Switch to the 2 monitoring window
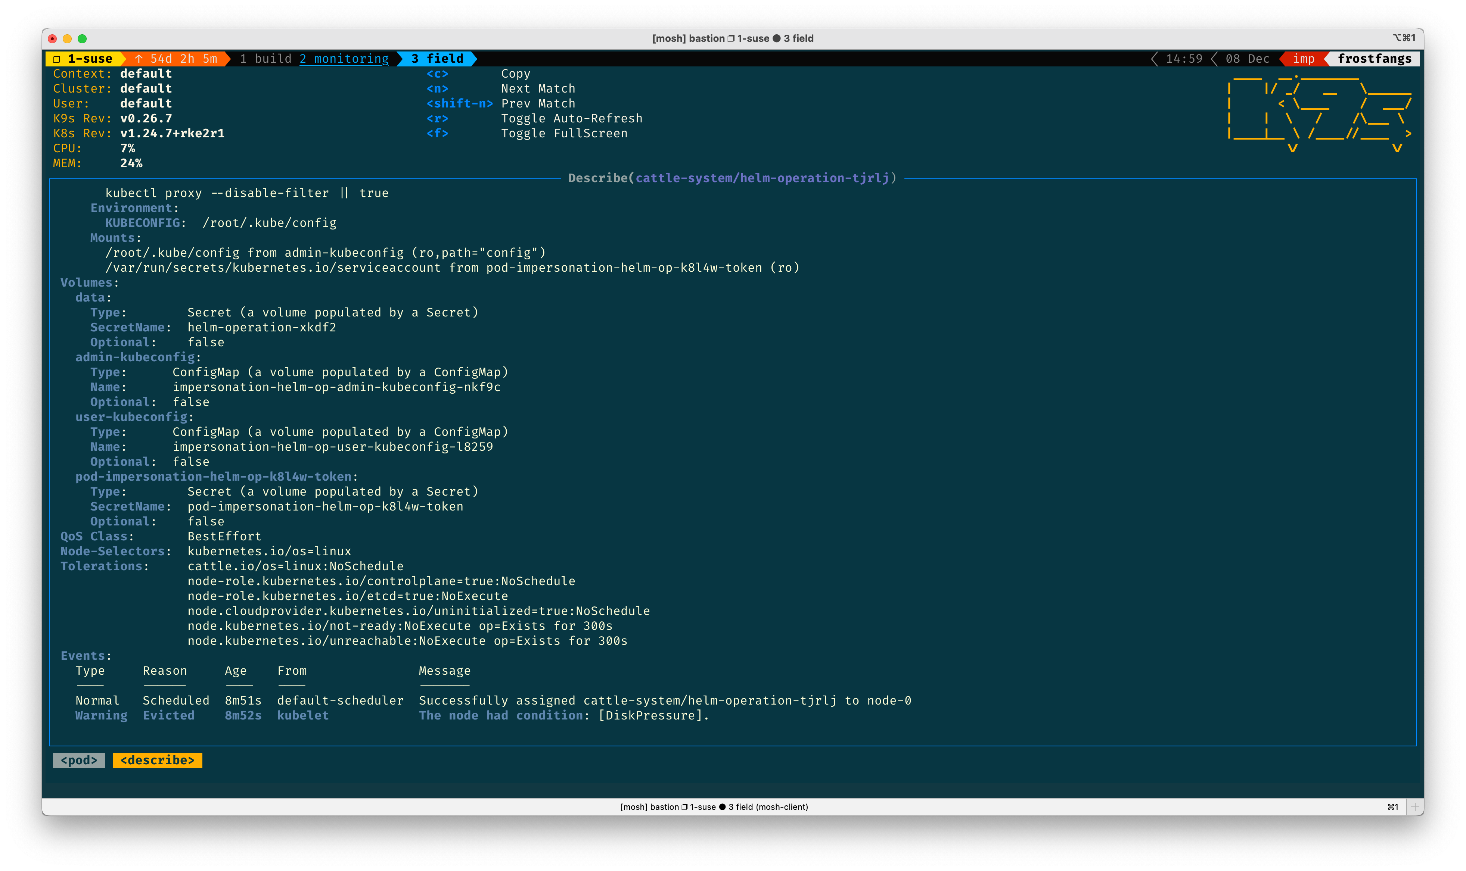1466x871 pixels. point(344,59)
